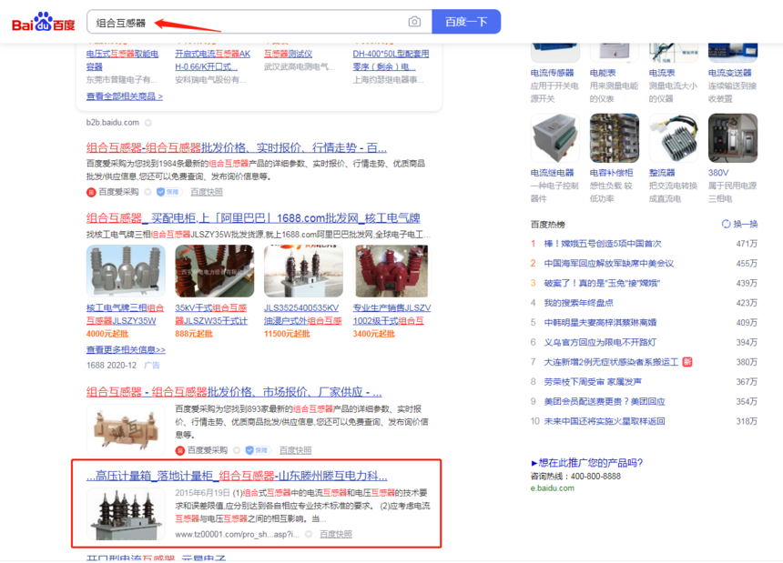This screenshot has height=563, width=783.
Task: Open hot topic 义乌官方回应为限电不开路灯
Action: [x=600, y=342]
